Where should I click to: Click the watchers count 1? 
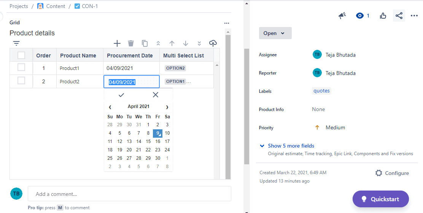pyautogui.click(x=368, y=16)
